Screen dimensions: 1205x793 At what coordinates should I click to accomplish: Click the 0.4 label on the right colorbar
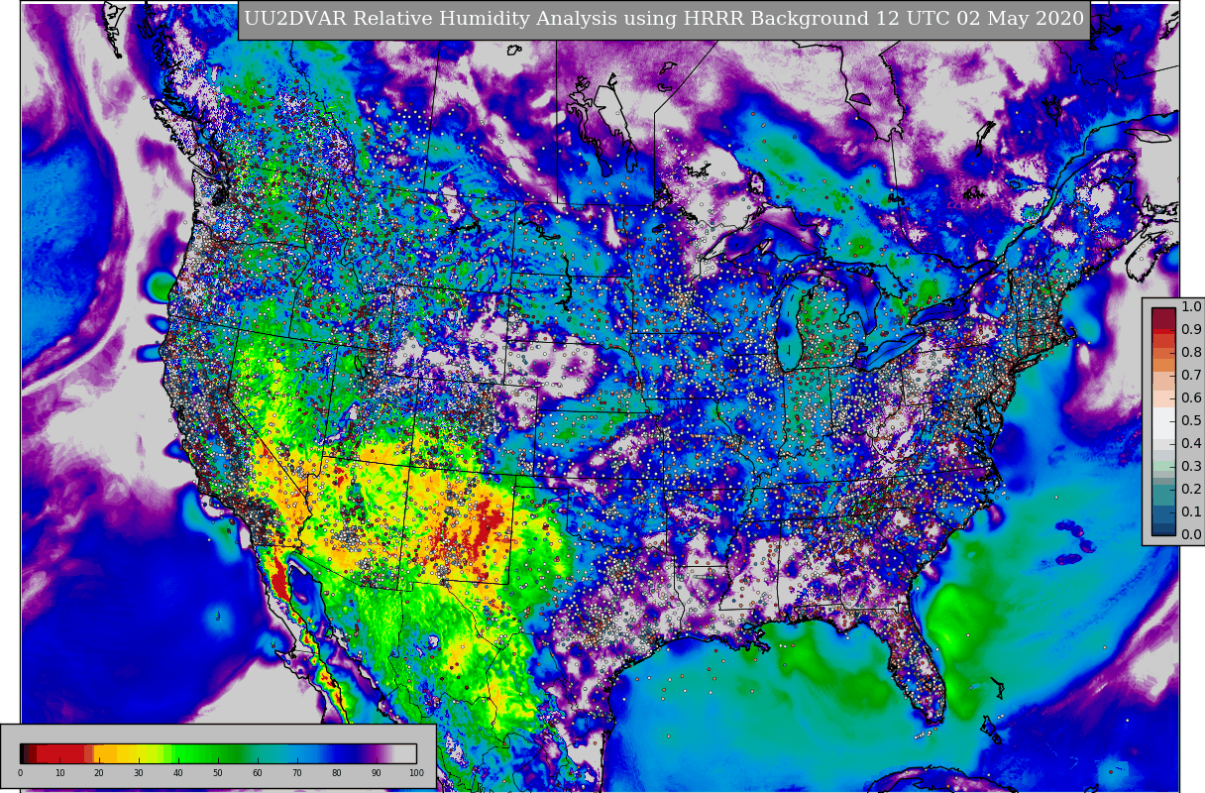pos(1191,443)
